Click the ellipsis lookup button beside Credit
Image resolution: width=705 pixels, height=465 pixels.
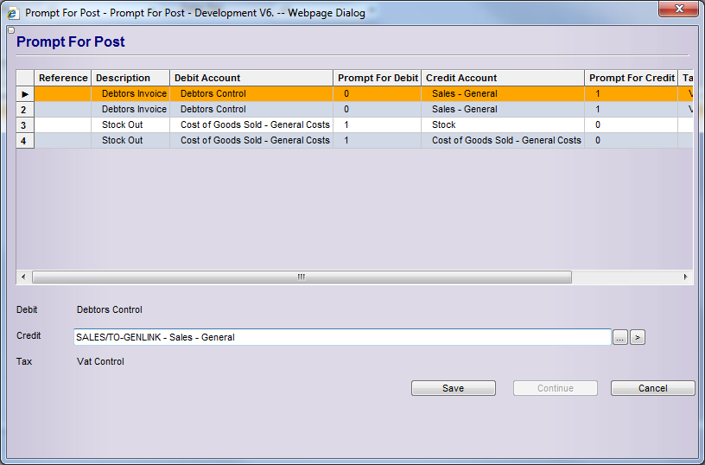click(619, 338)
